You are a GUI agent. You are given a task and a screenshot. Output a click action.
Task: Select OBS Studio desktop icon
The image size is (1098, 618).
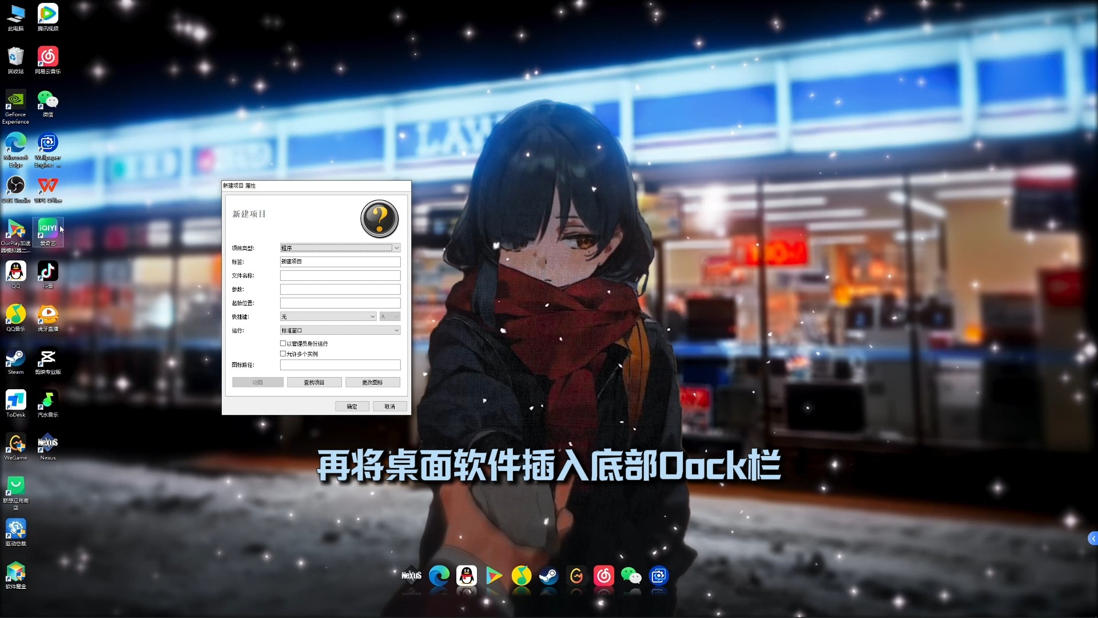click(16, 189)
